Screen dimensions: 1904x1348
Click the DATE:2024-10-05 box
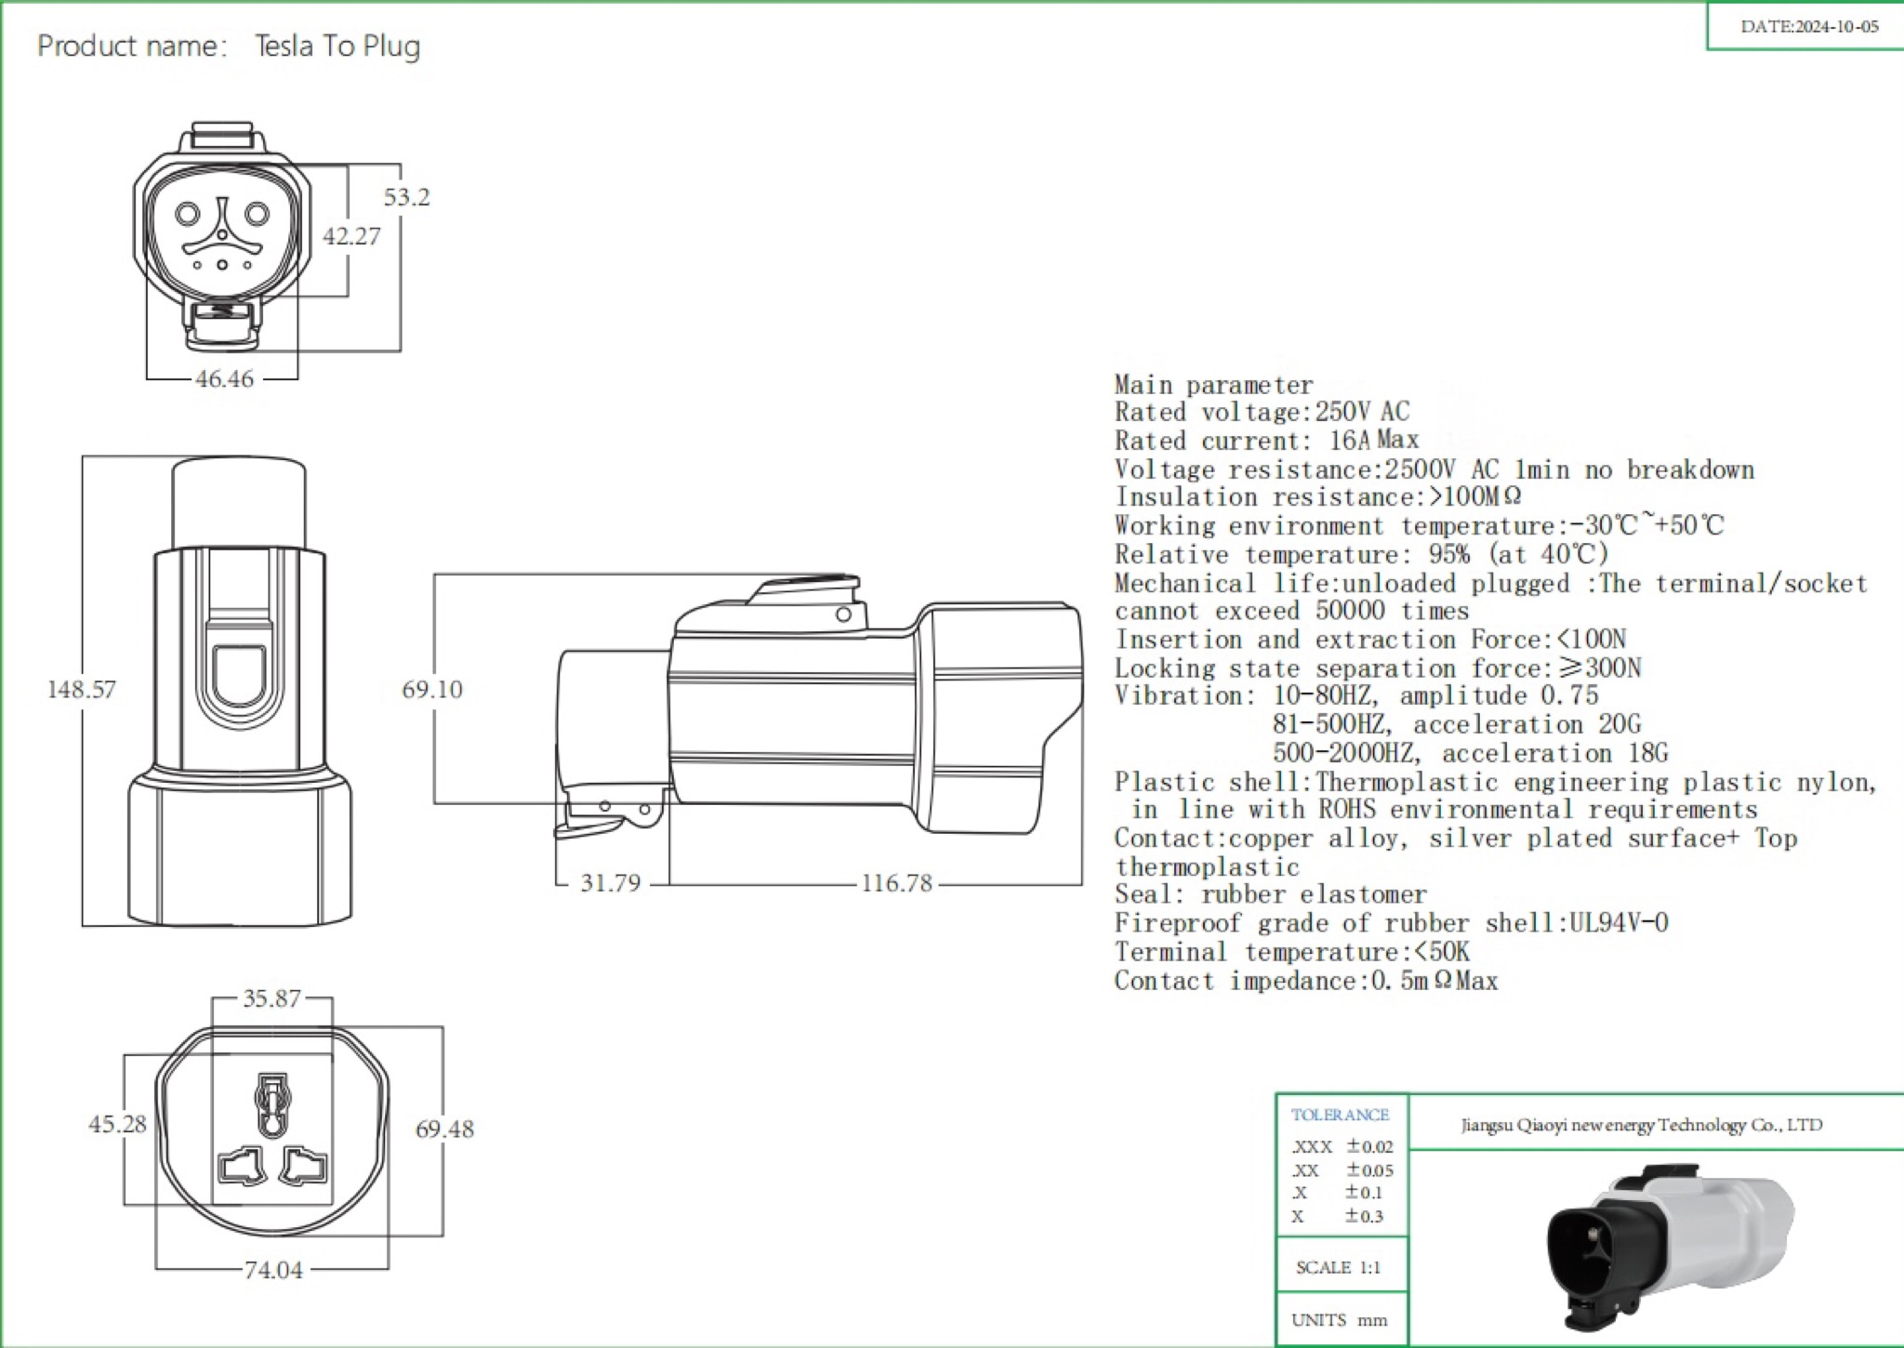point(1808,27)
